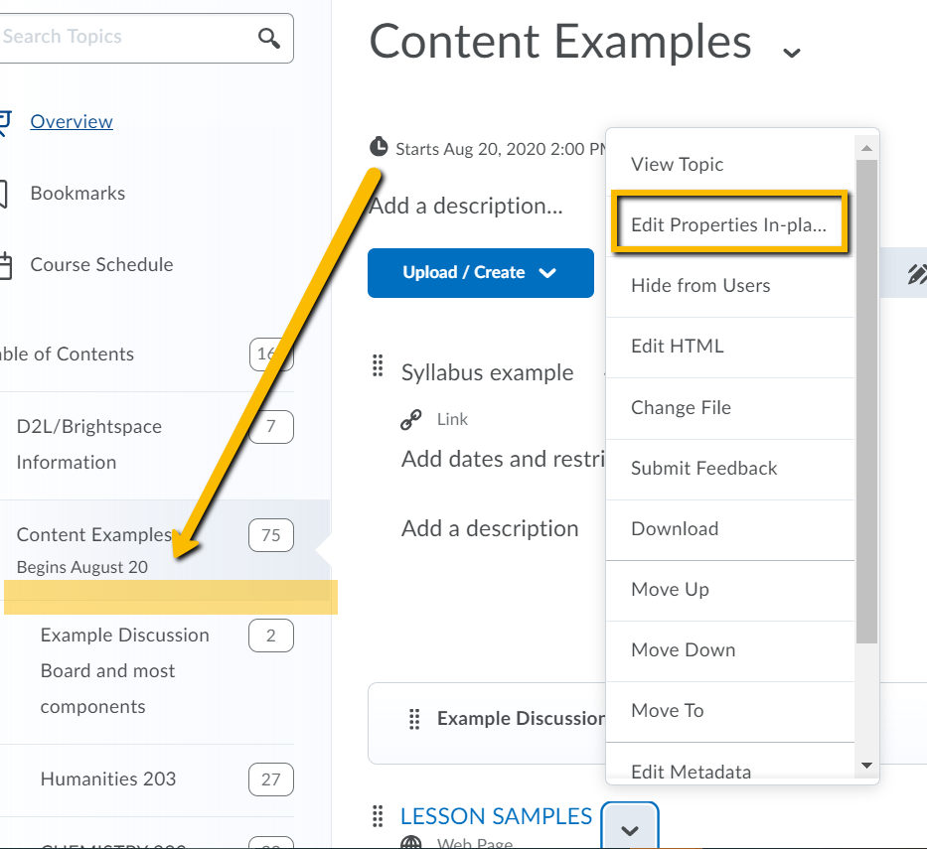Expand the Upload / Create dropdown

click(546, 272)
